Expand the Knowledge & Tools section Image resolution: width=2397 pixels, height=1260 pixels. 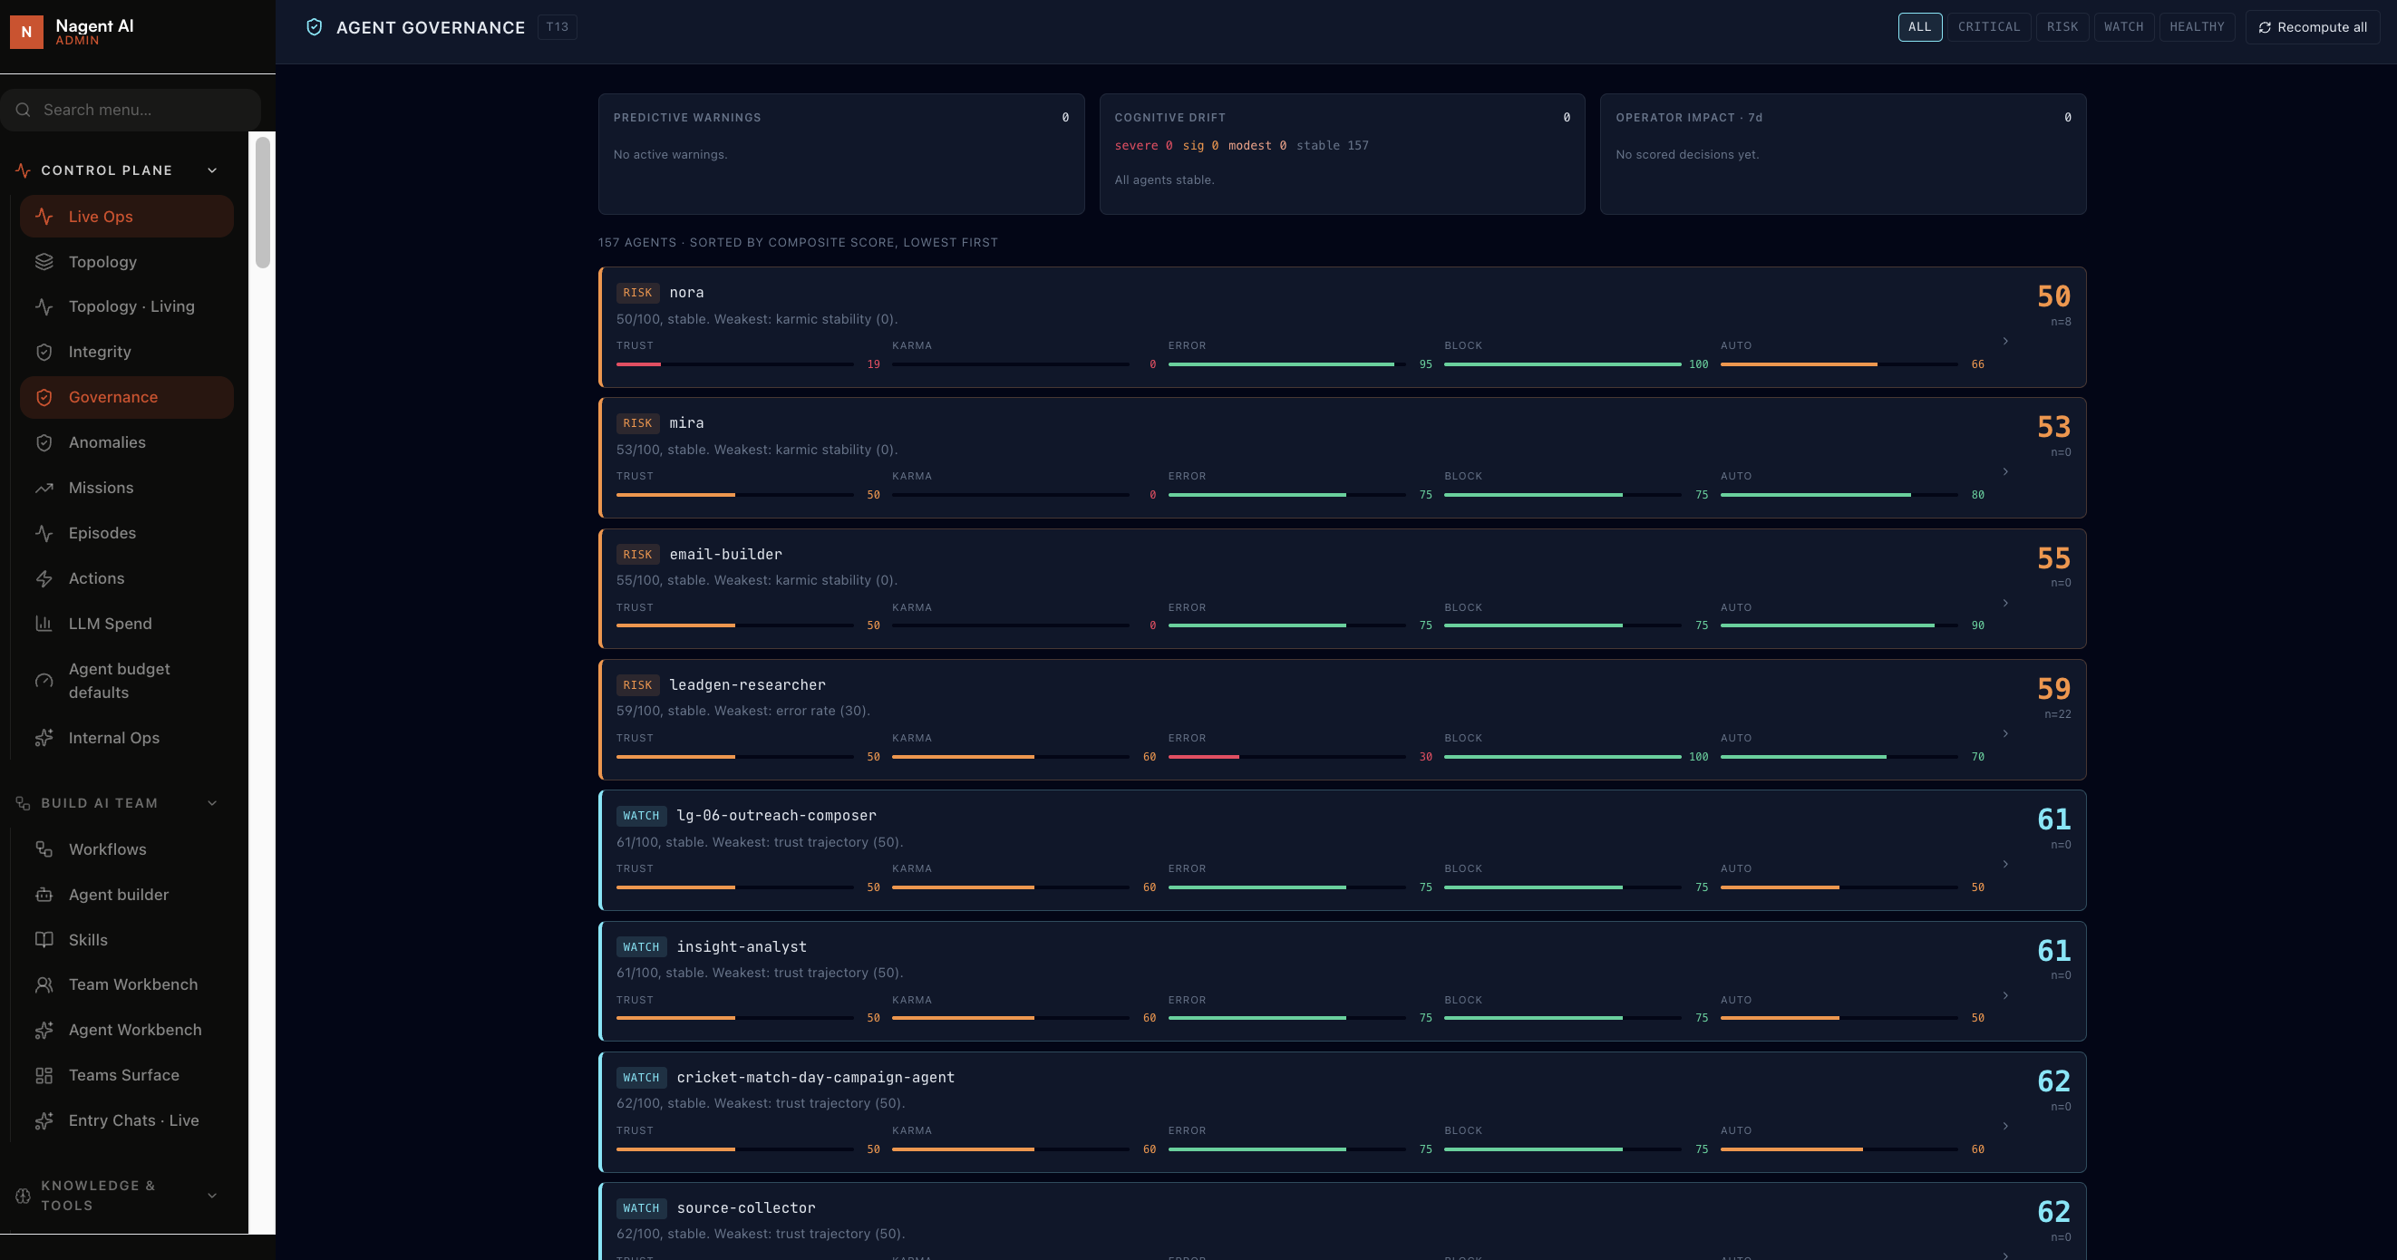(212, 1196)
